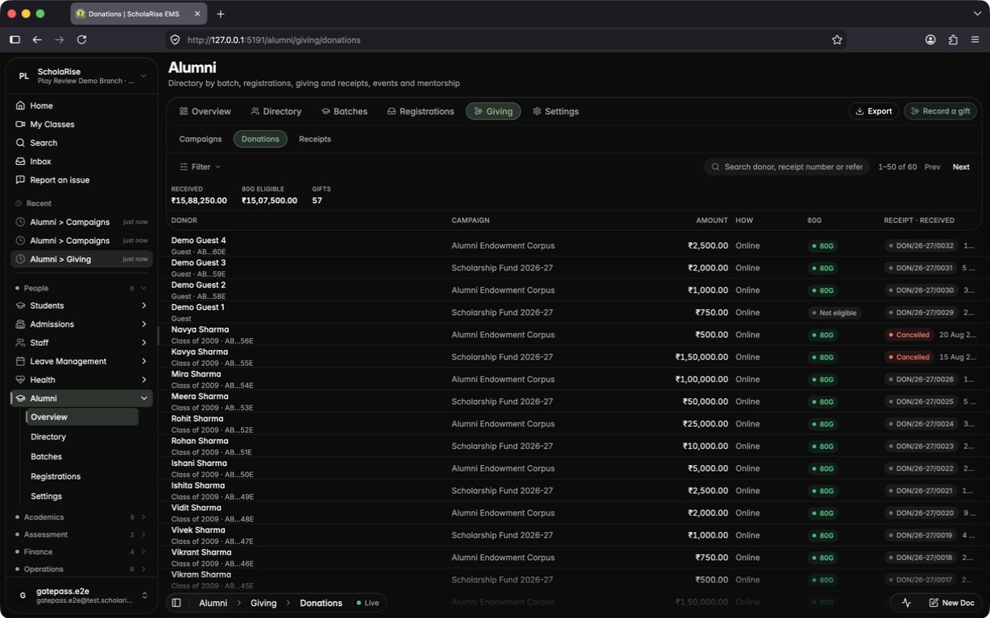This screenshot has height=618, width=990.
Task: Open Registrations under Alumni in sidebar
Action: pos(82,476)
